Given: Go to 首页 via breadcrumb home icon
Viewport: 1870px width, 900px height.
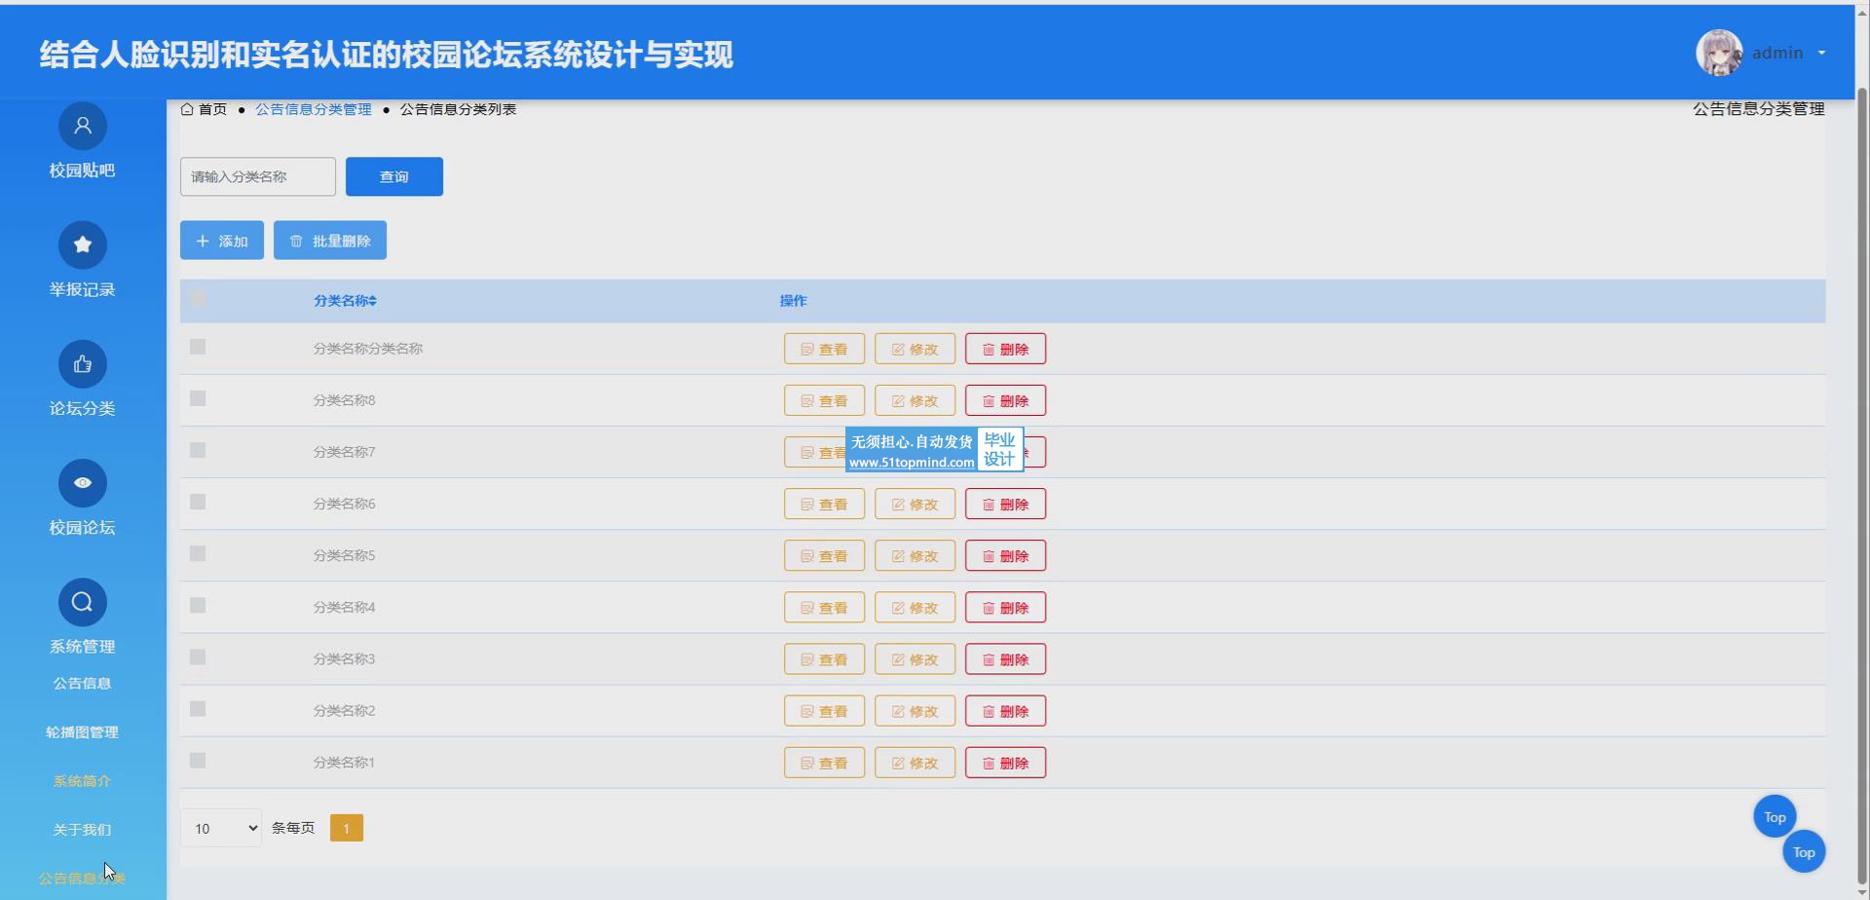Looking at the screenshot, I should [x=187, y=109].
